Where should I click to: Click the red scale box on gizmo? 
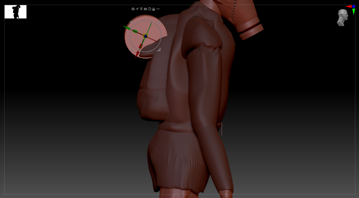pos(141,46)
